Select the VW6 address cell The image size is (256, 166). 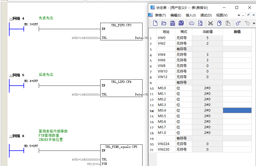(166, 60)
